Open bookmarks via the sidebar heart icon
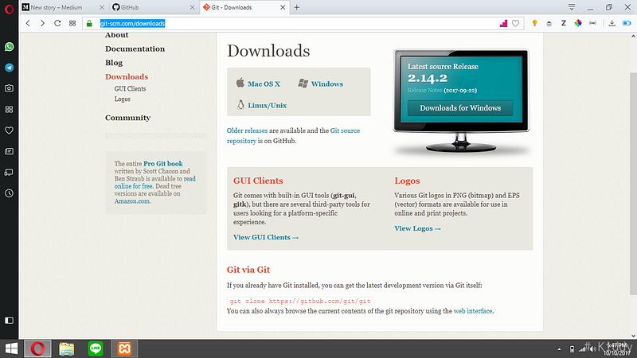 coord(9,130)
